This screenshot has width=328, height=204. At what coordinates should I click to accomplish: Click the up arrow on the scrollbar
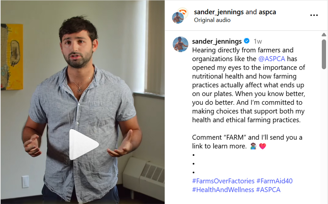(324, 34)
